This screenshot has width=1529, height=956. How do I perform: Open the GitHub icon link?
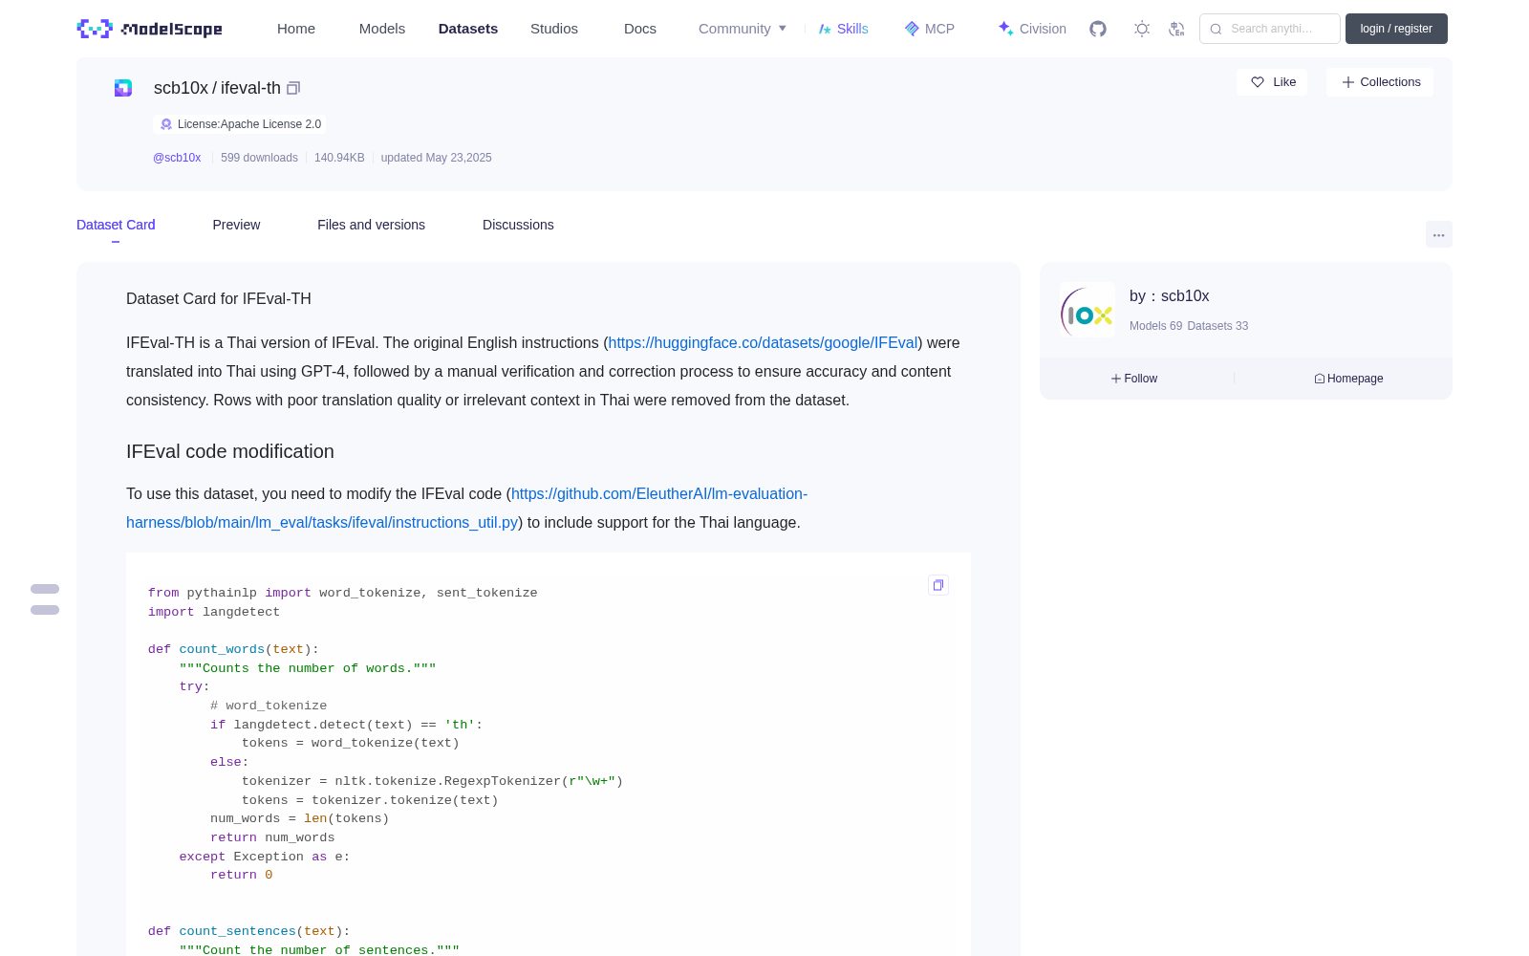[x=1098, y=29]
